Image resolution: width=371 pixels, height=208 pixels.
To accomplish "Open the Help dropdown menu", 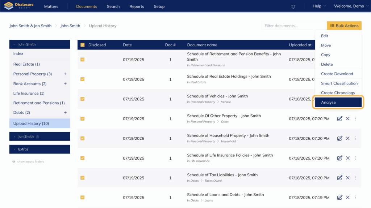I will (319, 6).
